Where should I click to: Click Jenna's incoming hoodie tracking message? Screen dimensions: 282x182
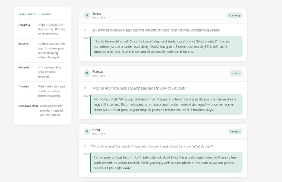coord(156,30)
